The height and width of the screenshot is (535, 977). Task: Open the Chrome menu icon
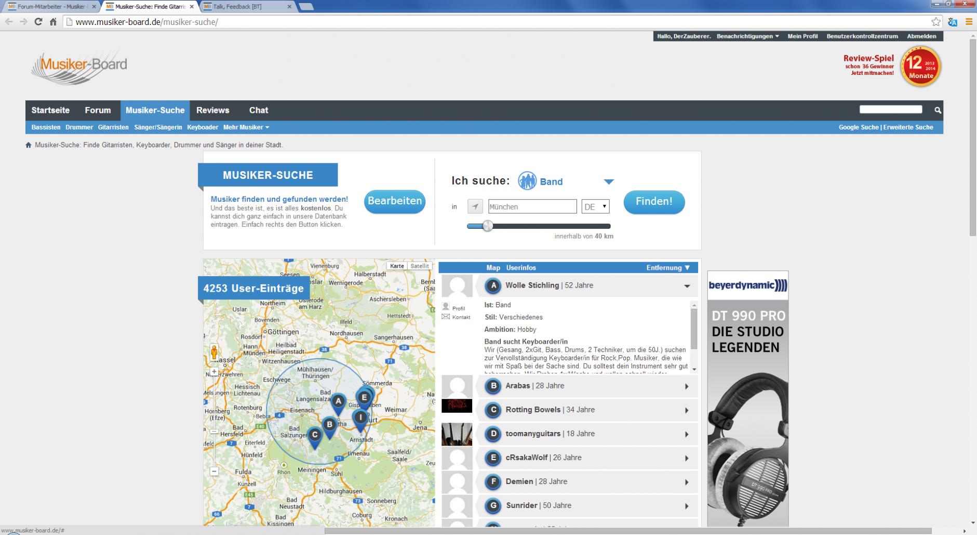tap(969, 22)
